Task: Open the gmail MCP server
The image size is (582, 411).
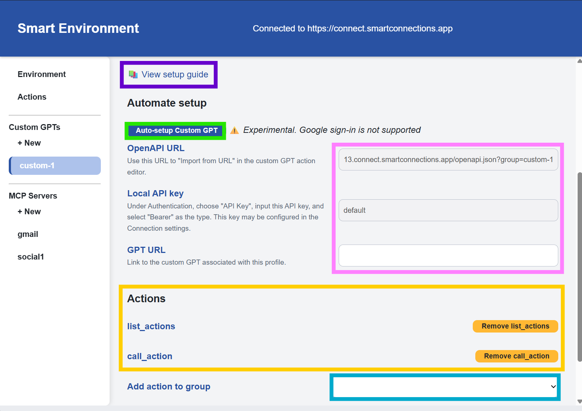Action: pyautogui.click(x=28, y=234)
